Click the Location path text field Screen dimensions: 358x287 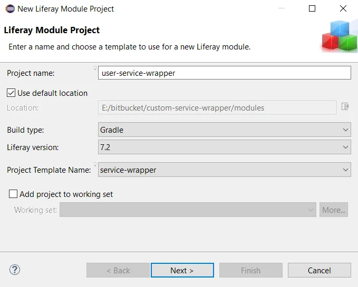pos(217,107)
